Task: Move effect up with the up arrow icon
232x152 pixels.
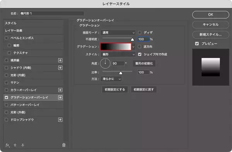Action: coord(15,145)
